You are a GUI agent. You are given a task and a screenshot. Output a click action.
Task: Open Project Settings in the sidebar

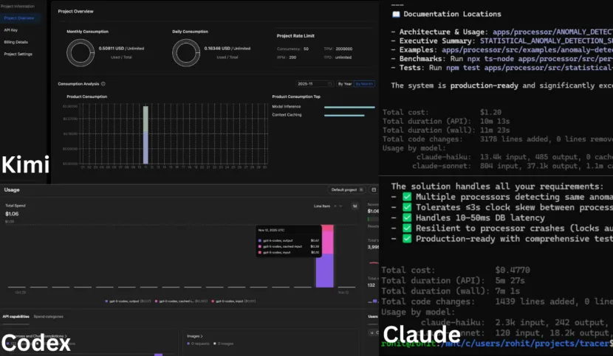18,54
